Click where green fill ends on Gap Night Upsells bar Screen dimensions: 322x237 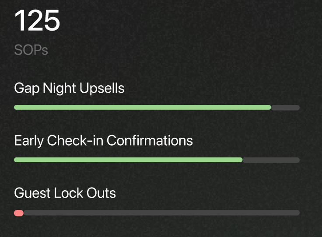pos(270,108)
